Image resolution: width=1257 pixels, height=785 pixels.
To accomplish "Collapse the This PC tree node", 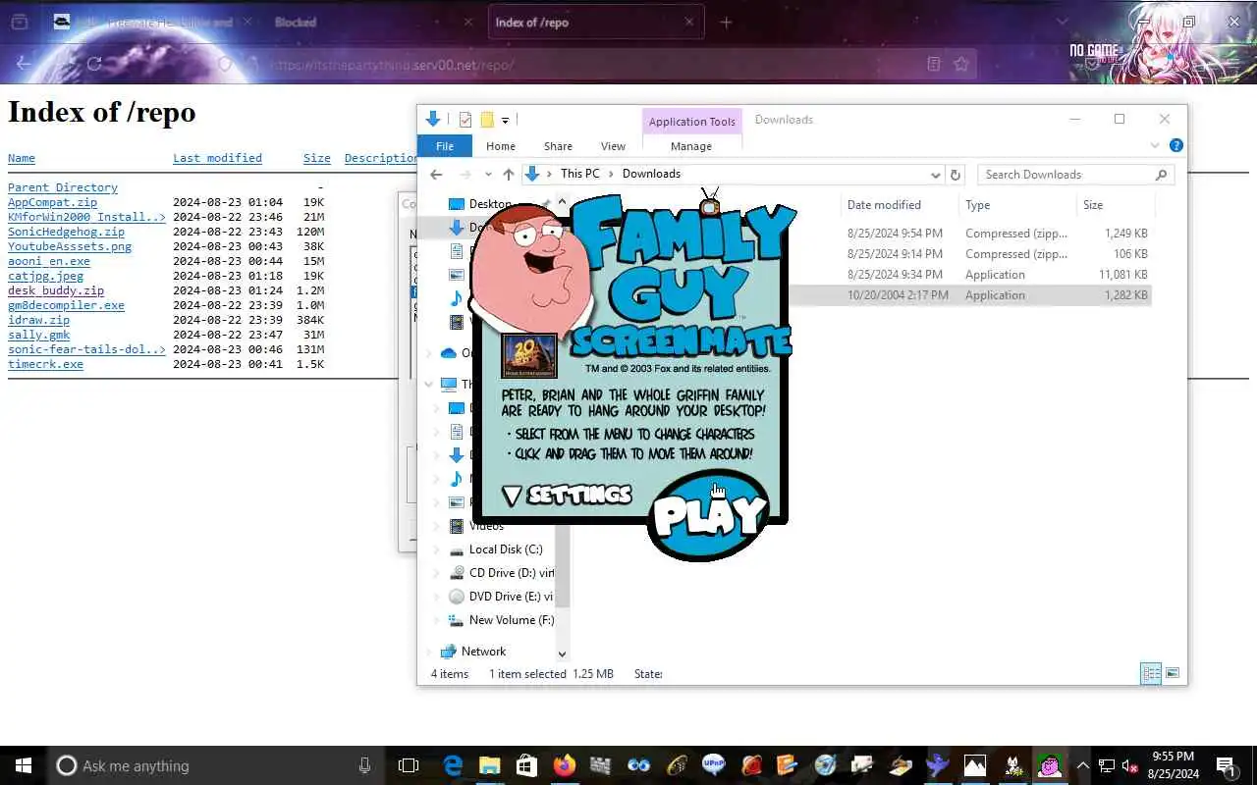I will click(x=428, y=385).
